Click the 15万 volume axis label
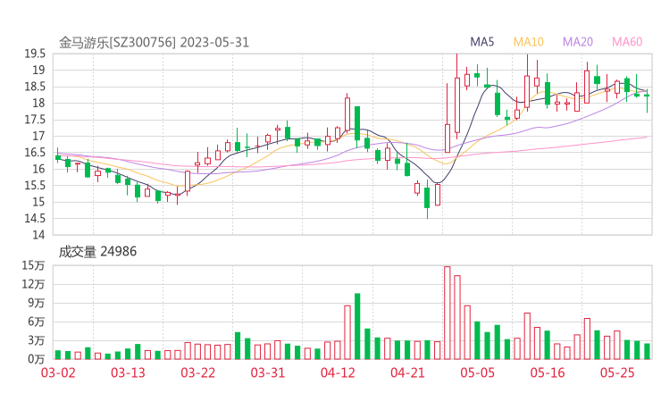Image resolution: width=661 pixels, height=393 pixels. 34,265
